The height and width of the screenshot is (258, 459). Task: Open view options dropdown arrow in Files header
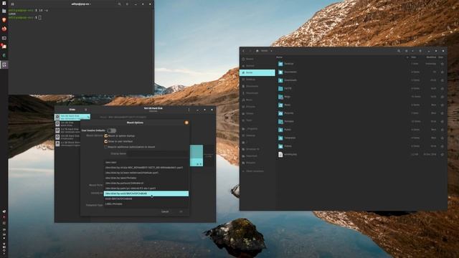(413, 51)
